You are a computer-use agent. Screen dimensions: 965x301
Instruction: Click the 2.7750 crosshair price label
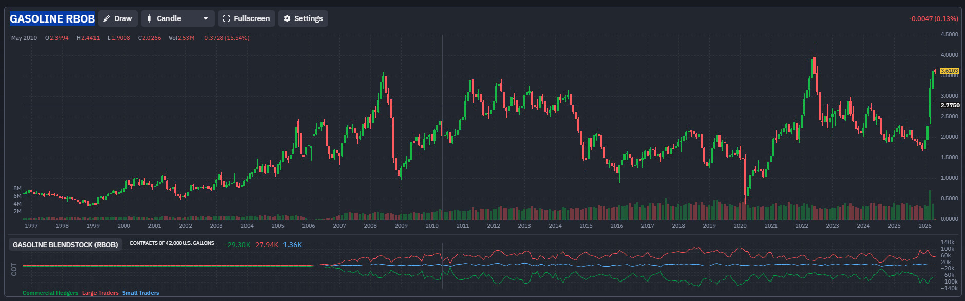950,105
